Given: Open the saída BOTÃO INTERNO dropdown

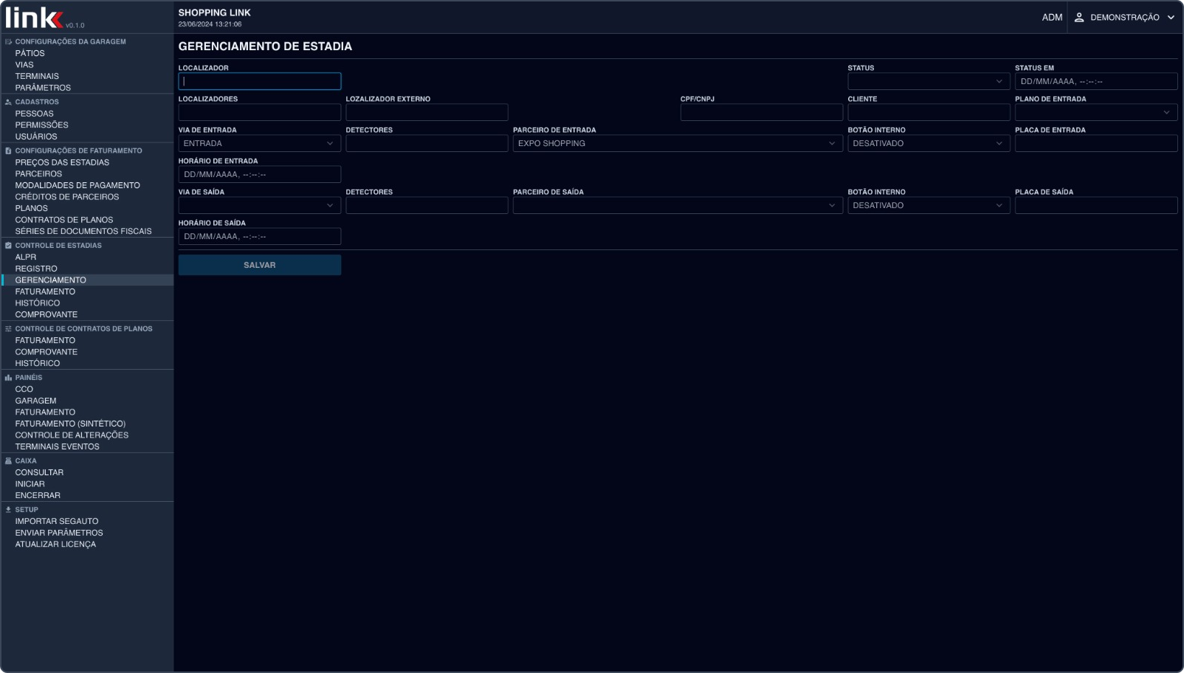Looking at the screenshot, I should [929, 205].
